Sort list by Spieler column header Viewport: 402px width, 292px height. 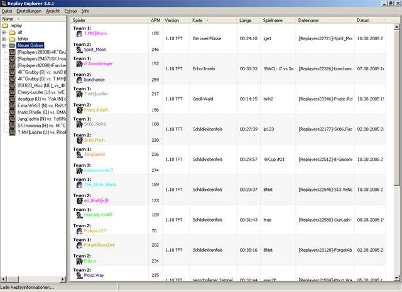pyautogui.click(x=109, y=20)
